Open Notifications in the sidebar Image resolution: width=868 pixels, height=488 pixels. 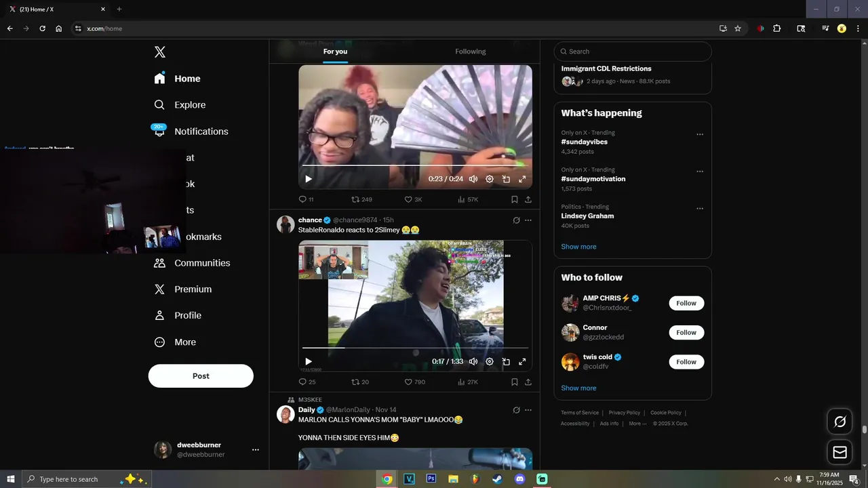(191, 131)
